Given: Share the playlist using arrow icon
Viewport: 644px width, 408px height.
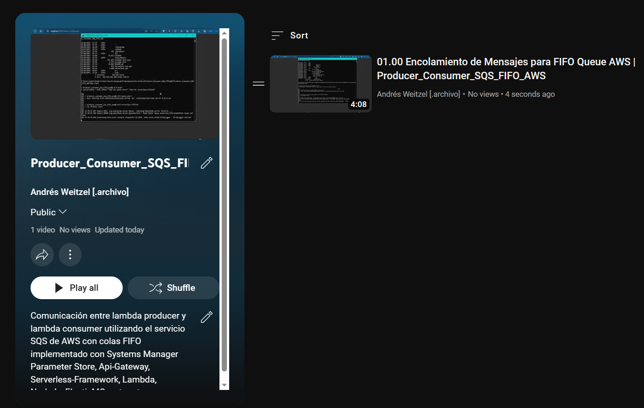Looking at the screenshot, I should tap(42, 255).
